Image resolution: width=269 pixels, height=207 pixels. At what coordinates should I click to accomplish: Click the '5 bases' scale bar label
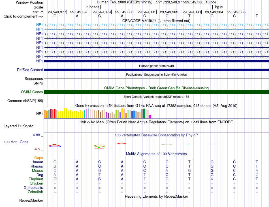point(93,7)
